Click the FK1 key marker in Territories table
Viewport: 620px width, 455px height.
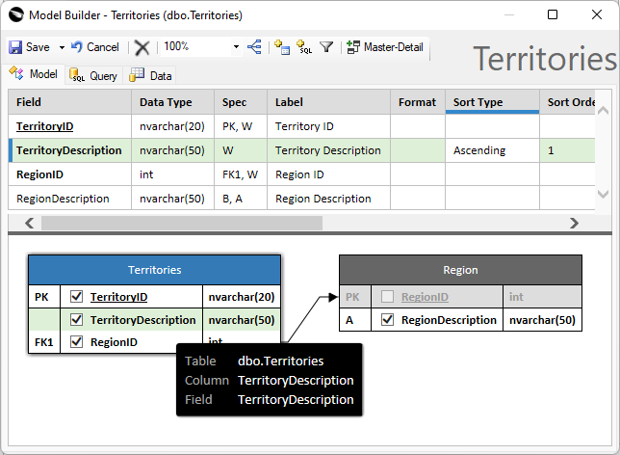pos(44,342)
